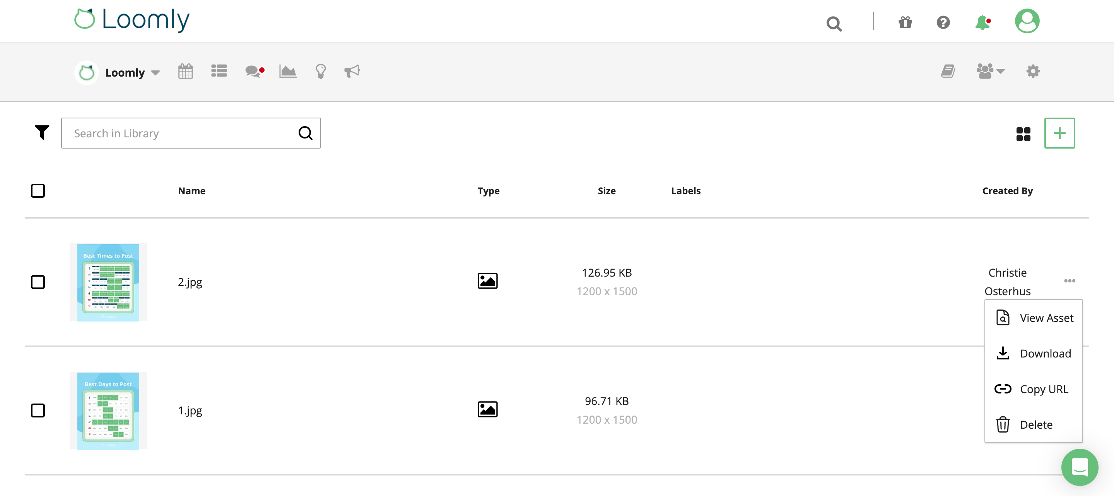
Task: Open the three-dots menu for 2.jpg
Action: 1070,281
